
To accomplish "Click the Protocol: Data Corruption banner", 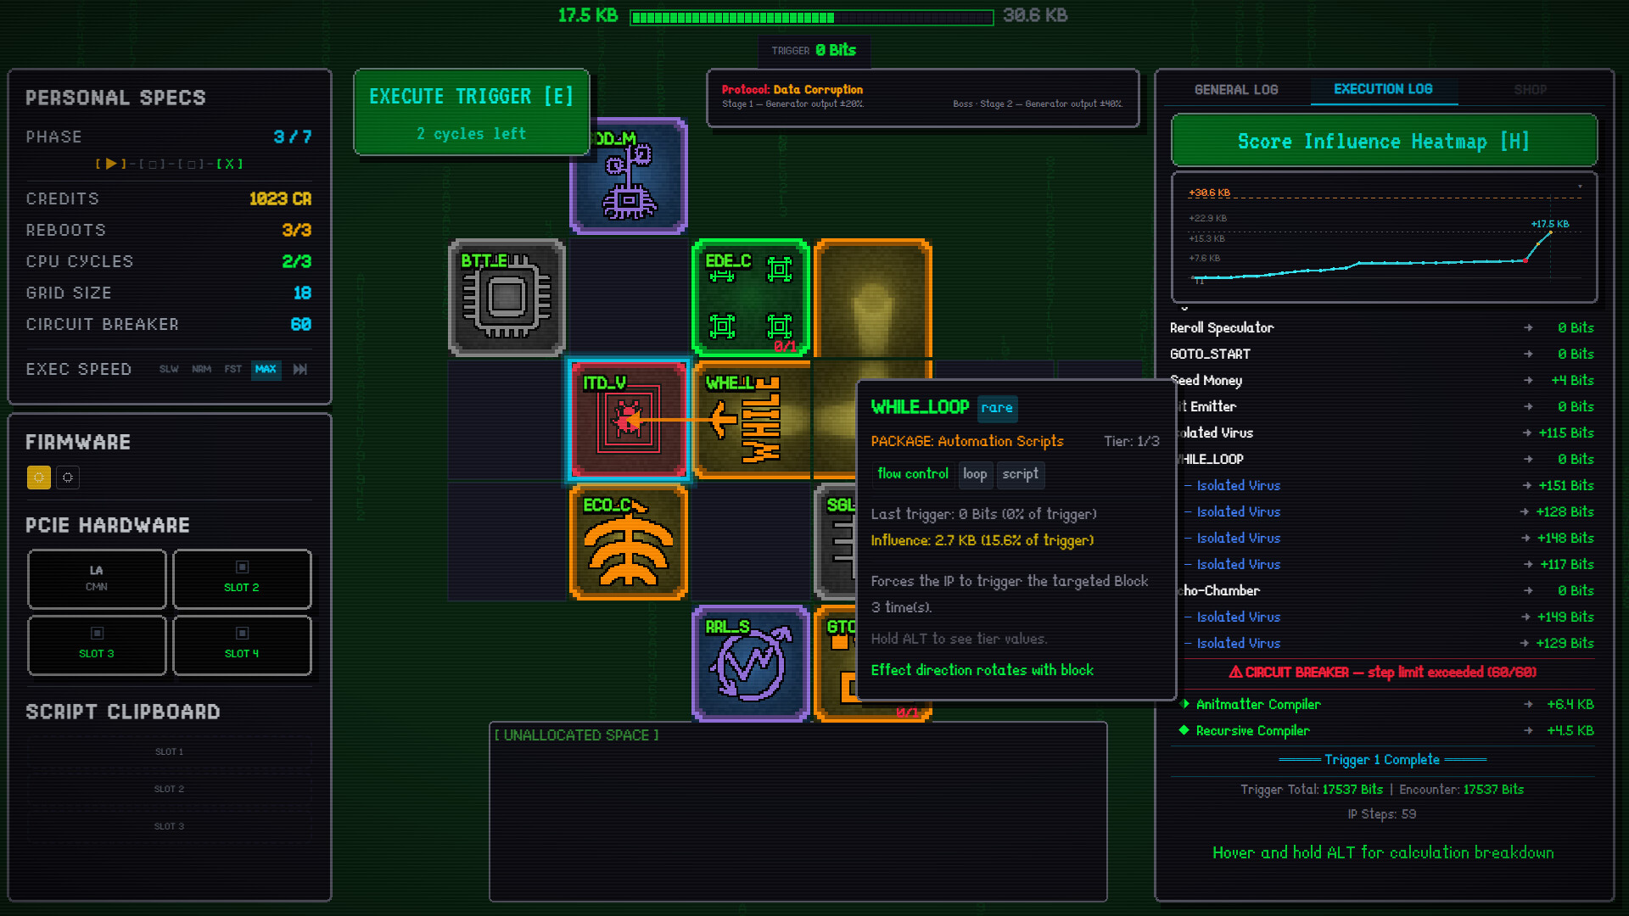I will 922,98.
